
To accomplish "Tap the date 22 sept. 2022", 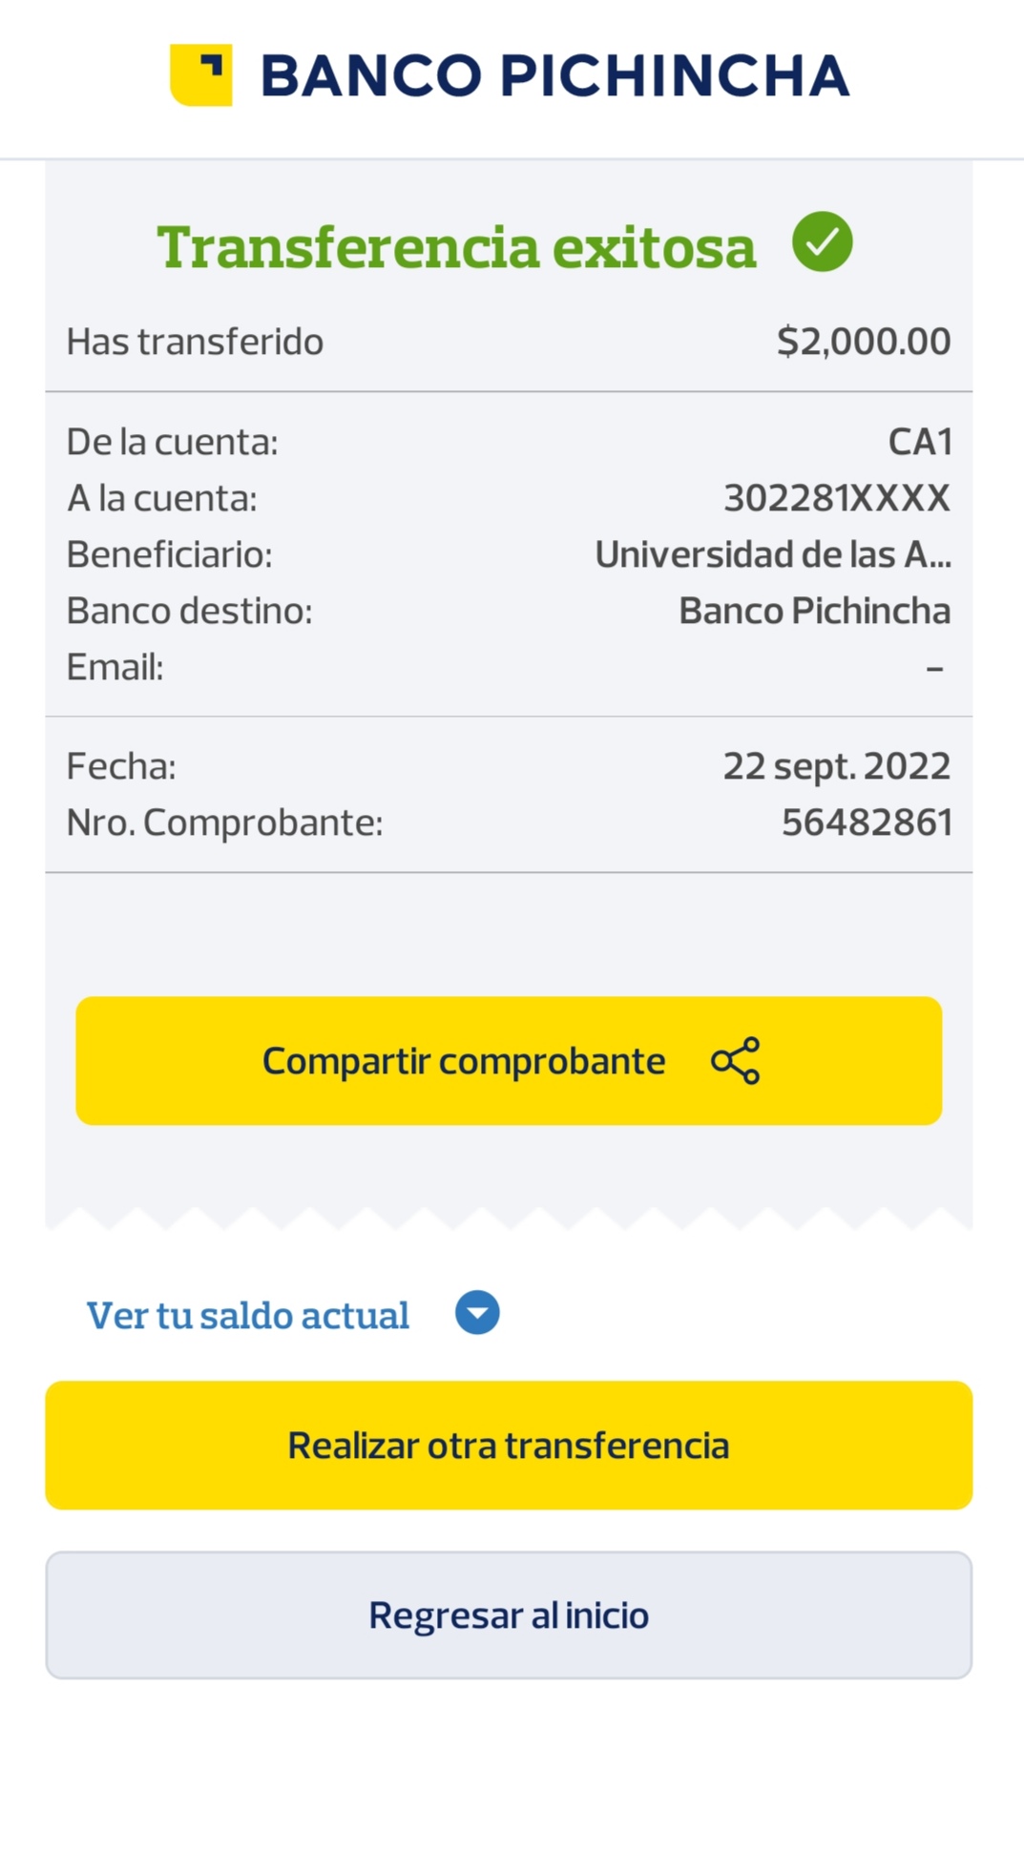I will tap(836, 766).
